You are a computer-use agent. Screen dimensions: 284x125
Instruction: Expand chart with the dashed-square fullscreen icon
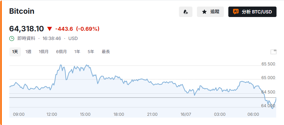pyautogui.click(x=274, y=52)
